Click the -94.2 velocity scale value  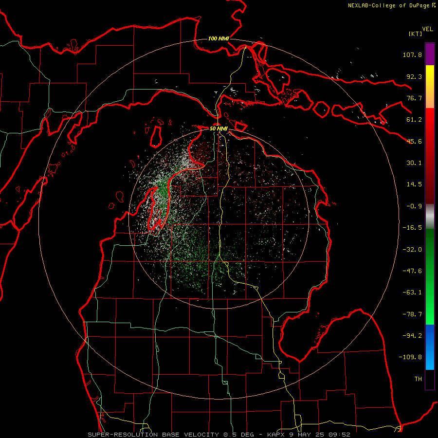[412, 336]
